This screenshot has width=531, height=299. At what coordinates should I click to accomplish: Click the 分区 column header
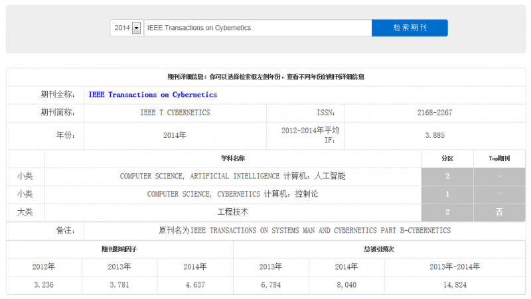pyautogui.click(x=447, y=158)
